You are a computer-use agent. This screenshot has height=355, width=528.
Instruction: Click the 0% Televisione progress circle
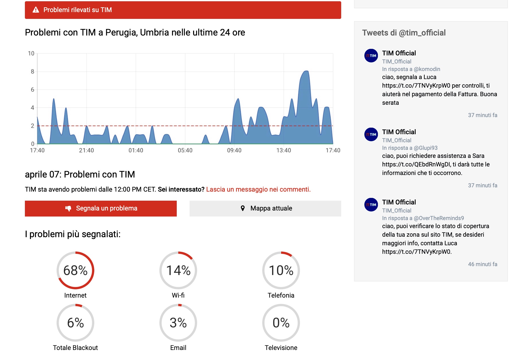click(x=281, y=323)
